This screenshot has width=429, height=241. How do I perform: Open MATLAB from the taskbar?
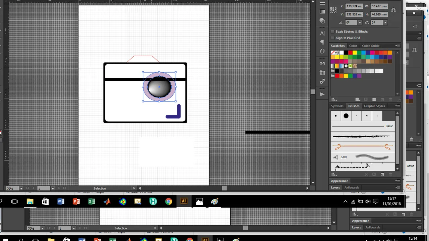[x=107, y=201]
